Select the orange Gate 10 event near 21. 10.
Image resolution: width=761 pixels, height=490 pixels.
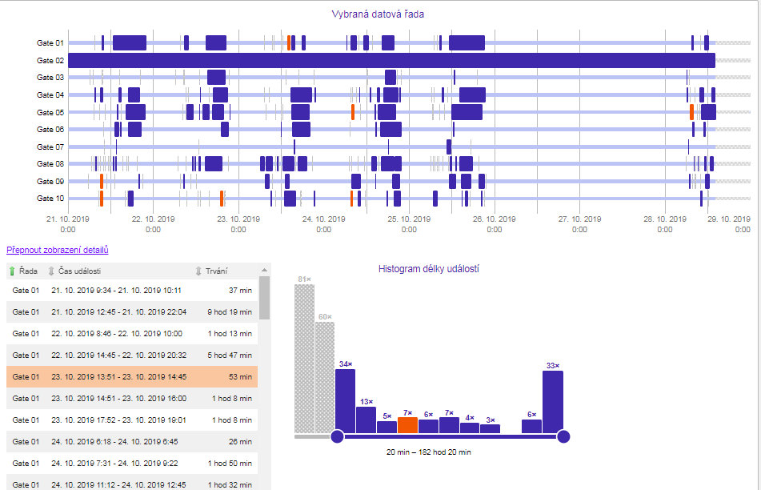[102, 198]
